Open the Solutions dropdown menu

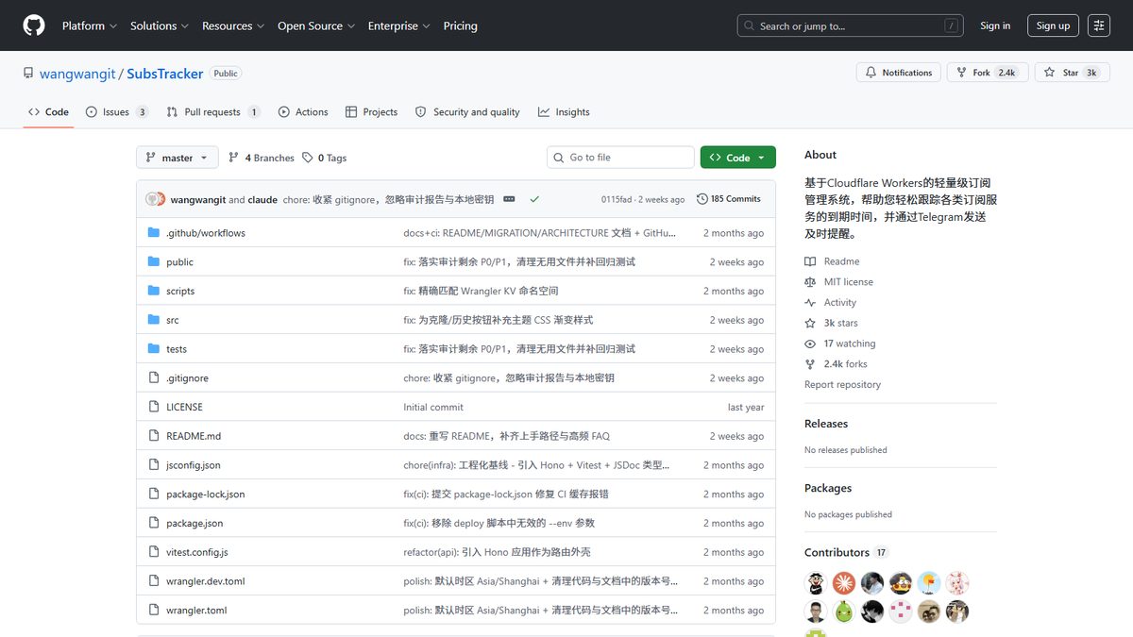click(160, 25)
